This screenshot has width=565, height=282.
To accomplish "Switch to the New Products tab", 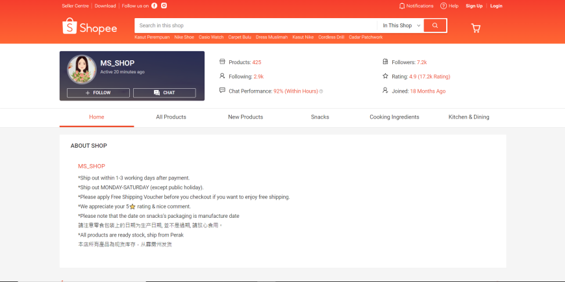I will point(245,117).
